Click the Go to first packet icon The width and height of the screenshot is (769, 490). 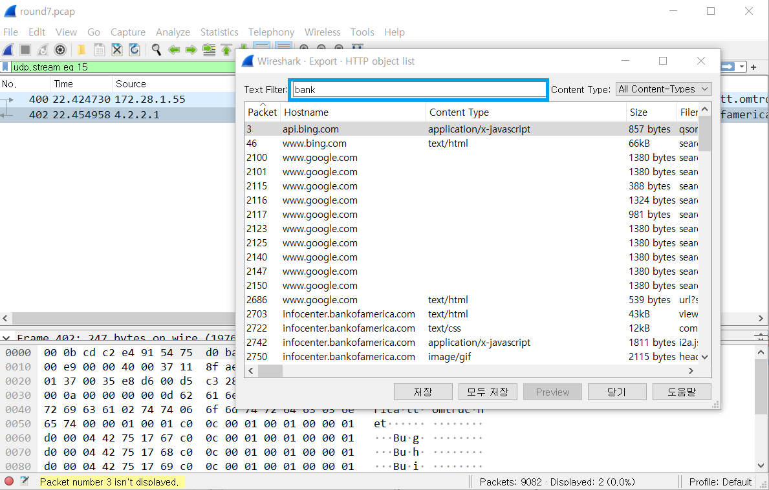pyautogui.click(x=226, y=50)
